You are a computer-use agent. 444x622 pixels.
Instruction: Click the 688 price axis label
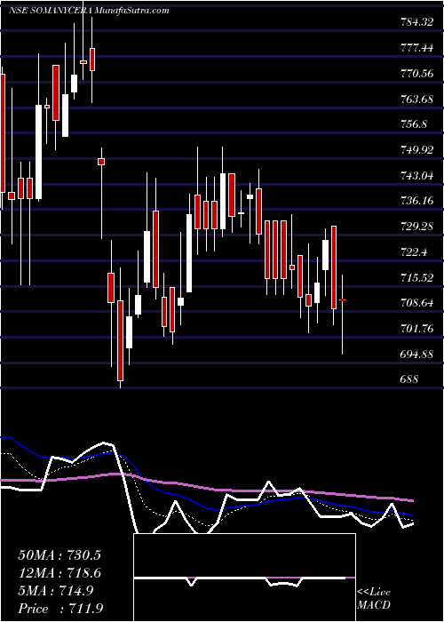click(x=410, y=379)
